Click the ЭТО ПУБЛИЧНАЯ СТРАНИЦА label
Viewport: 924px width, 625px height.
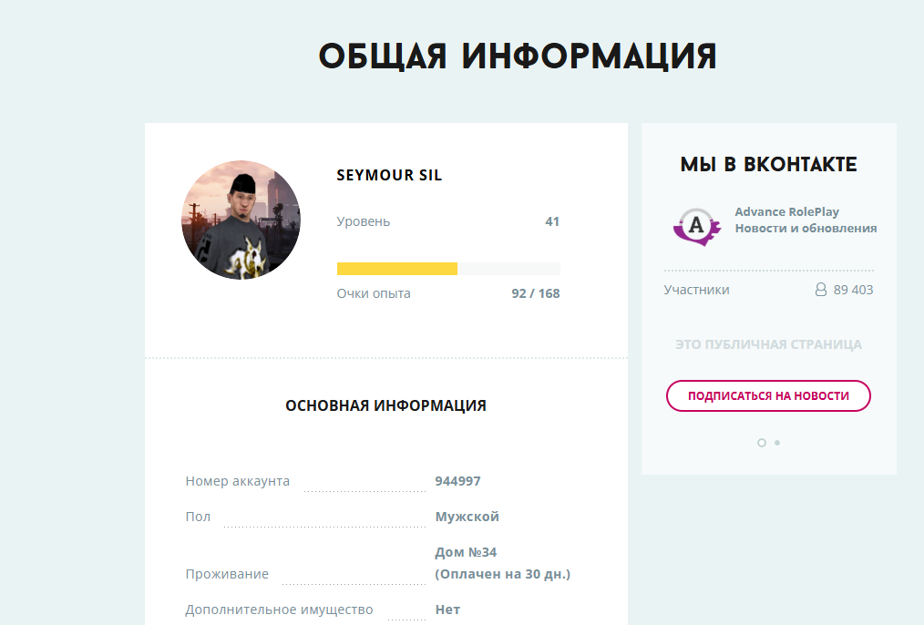(768, 344)
